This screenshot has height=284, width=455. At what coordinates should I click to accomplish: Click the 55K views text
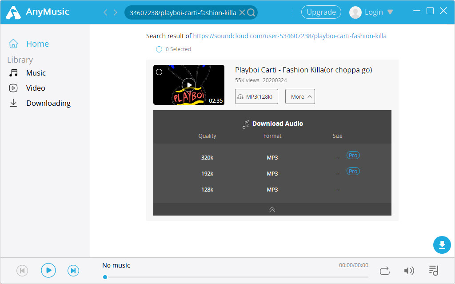247,80
